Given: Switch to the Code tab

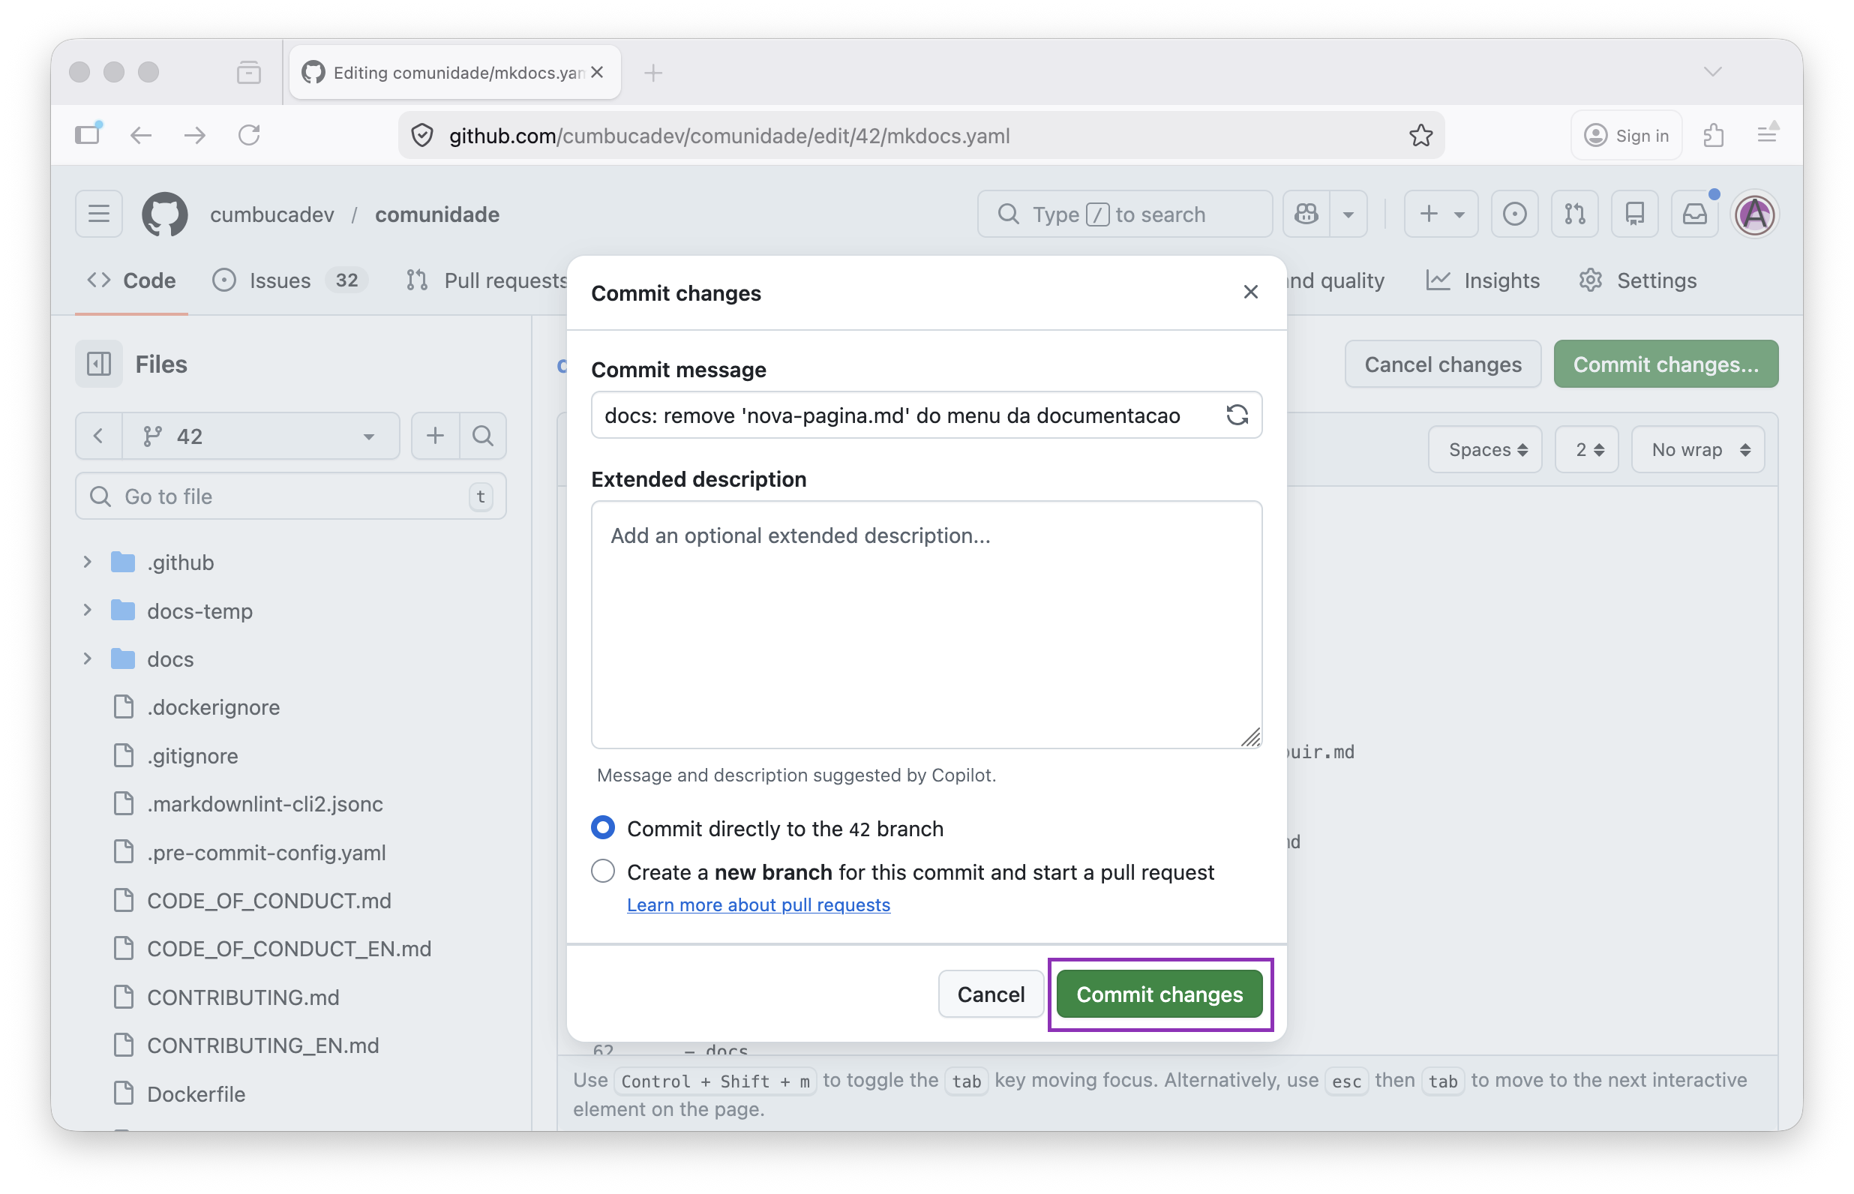Looking at the screenshot, I should pyautogui.click(x=131, y=280).
